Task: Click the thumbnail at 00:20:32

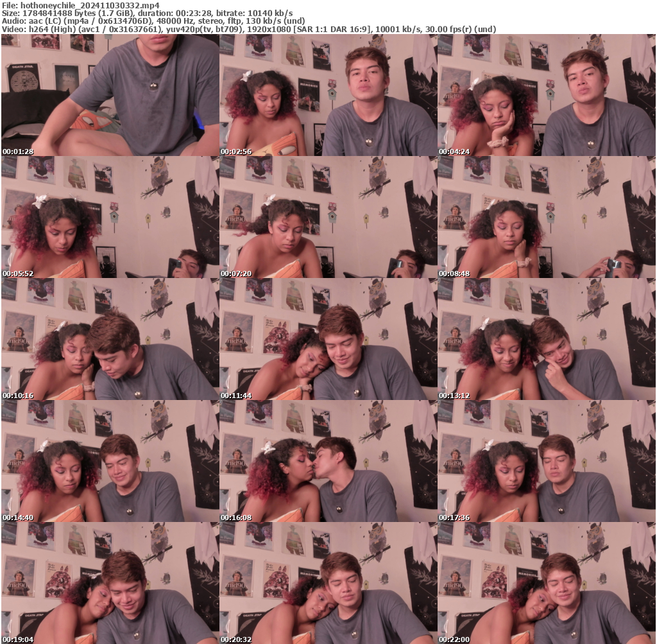Action: point(328,583)
